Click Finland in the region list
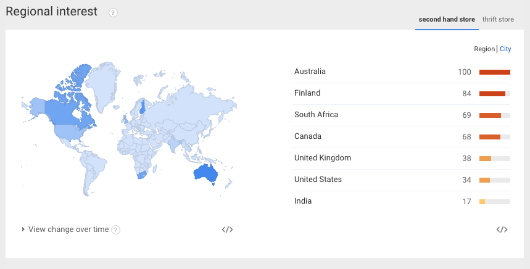Screen dimensions: 530x269 coord(307,93)
